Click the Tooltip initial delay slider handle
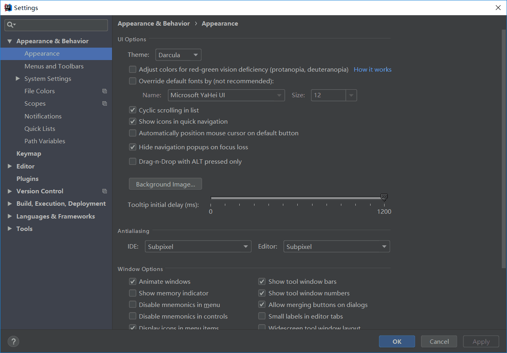This screenshot has width=507, height=353. (x=384, y=197)
